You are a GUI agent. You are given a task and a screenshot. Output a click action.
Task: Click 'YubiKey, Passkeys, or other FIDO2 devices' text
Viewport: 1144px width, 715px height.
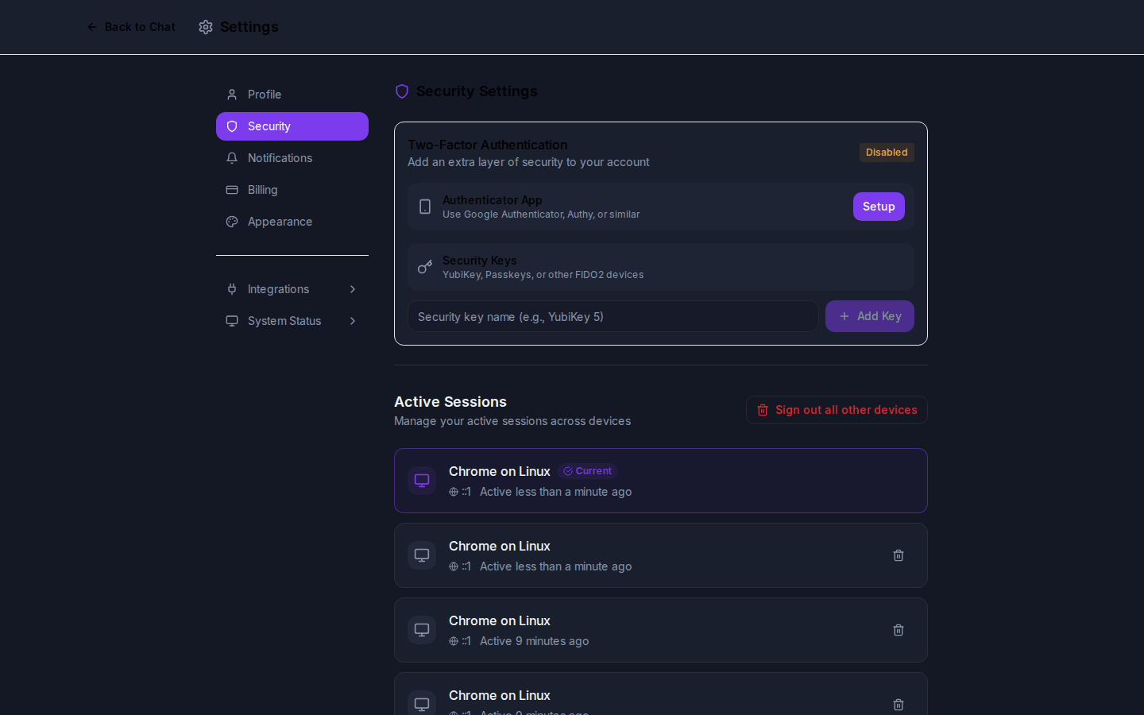point(543,275)
